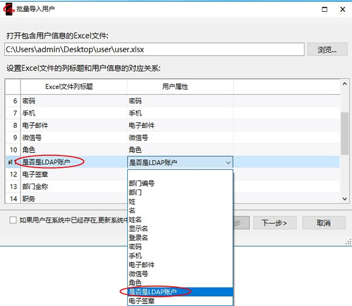Click the 取消 cancel button
Screen dimensions: 352x306
point(323,223)
